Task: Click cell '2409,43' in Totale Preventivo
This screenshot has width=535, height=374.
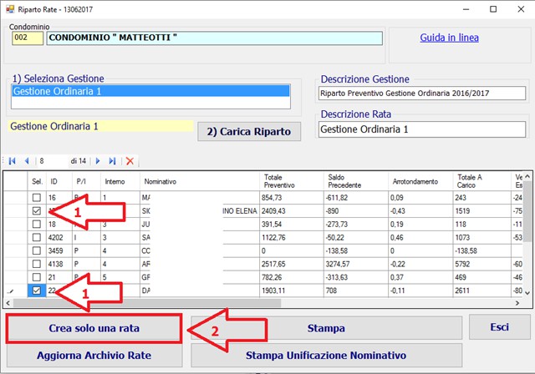Action: tap(292, 211)
